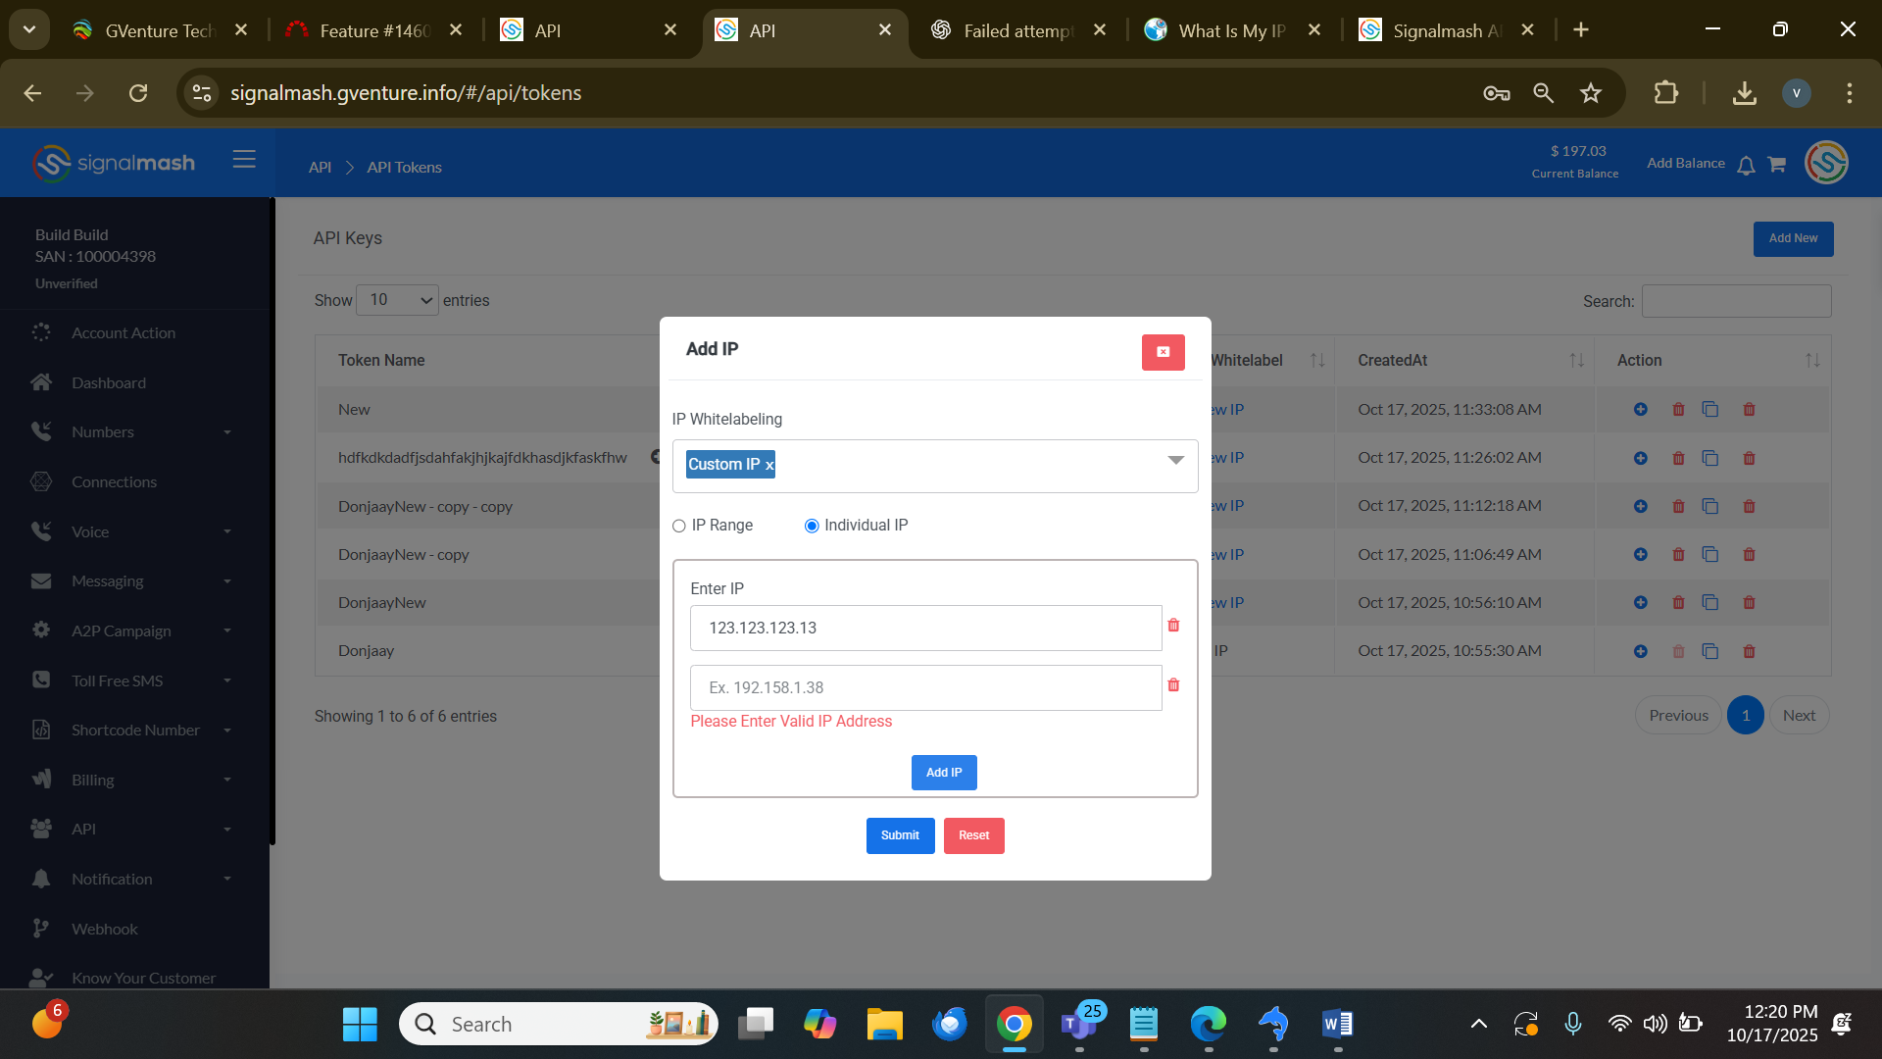
Task: Delete the 123.123.123.13 IP entry
Action: [1173, 626]
